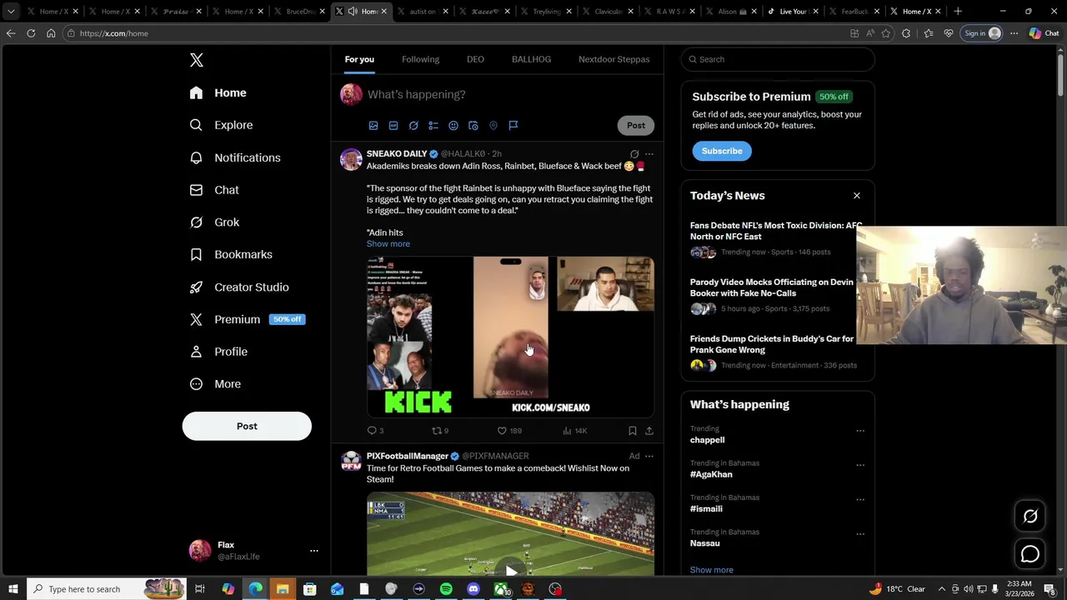Click the large white Post button
Image resolution: width=1067 pixels, height=600 pixels.
(247, 426)
